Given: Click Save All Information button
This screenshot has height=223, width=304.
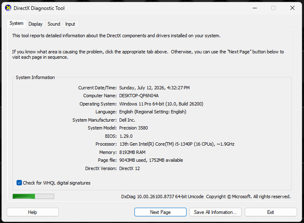Looking at the screenshot, I should tap(215, 212).
